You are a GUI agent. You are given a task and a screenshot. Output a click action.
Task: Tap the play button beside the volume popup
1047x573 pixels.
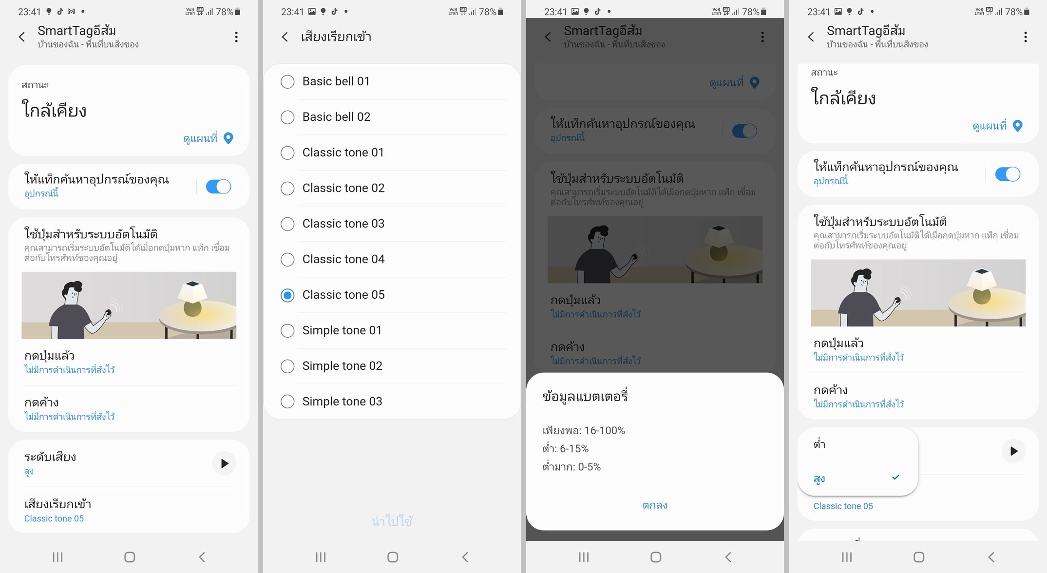(1013, 451)
